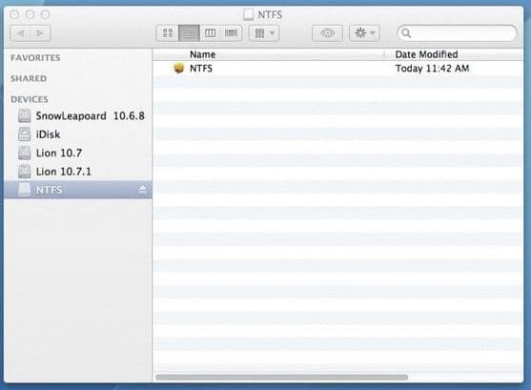Click the Lion 10.7 drive icon
Image resolution: width=531 pixels, height=390 pixels.
click(24, 153)
